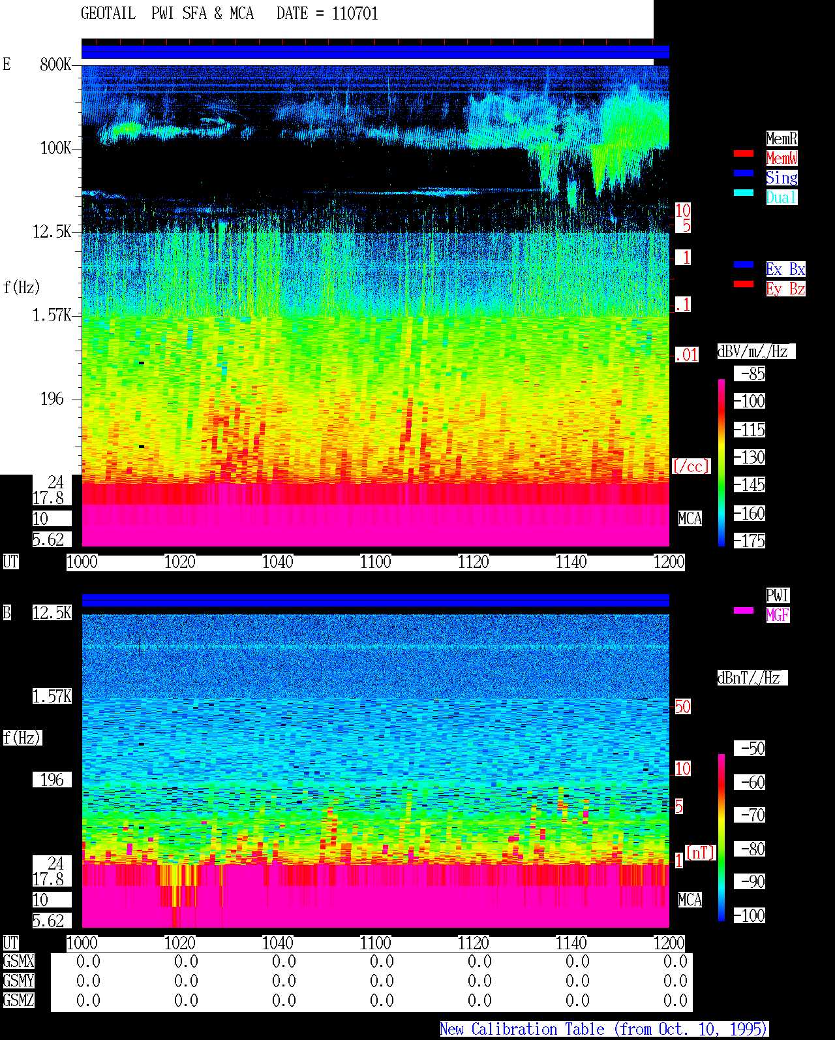Click the New Calibration Table link
835x1040 pixels.
604,1030
